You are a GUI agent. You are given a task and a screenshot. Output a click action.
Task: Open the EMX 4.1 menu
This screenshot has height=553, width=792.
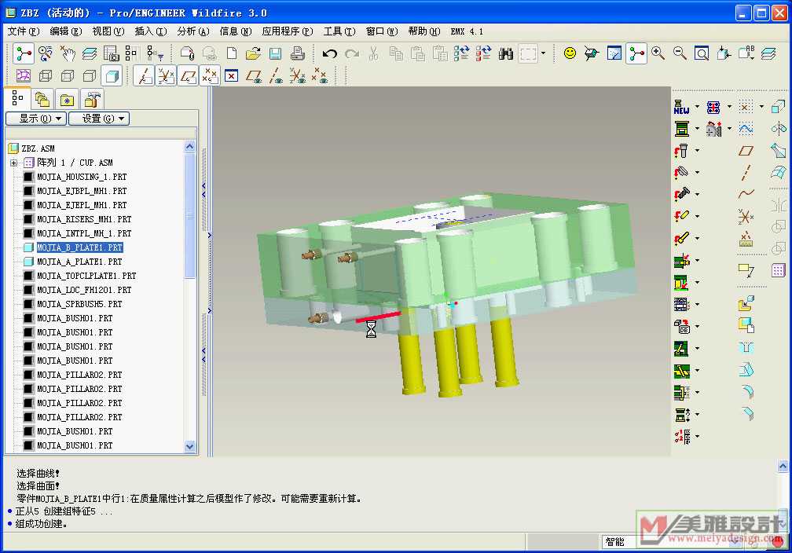click(467, 31)
